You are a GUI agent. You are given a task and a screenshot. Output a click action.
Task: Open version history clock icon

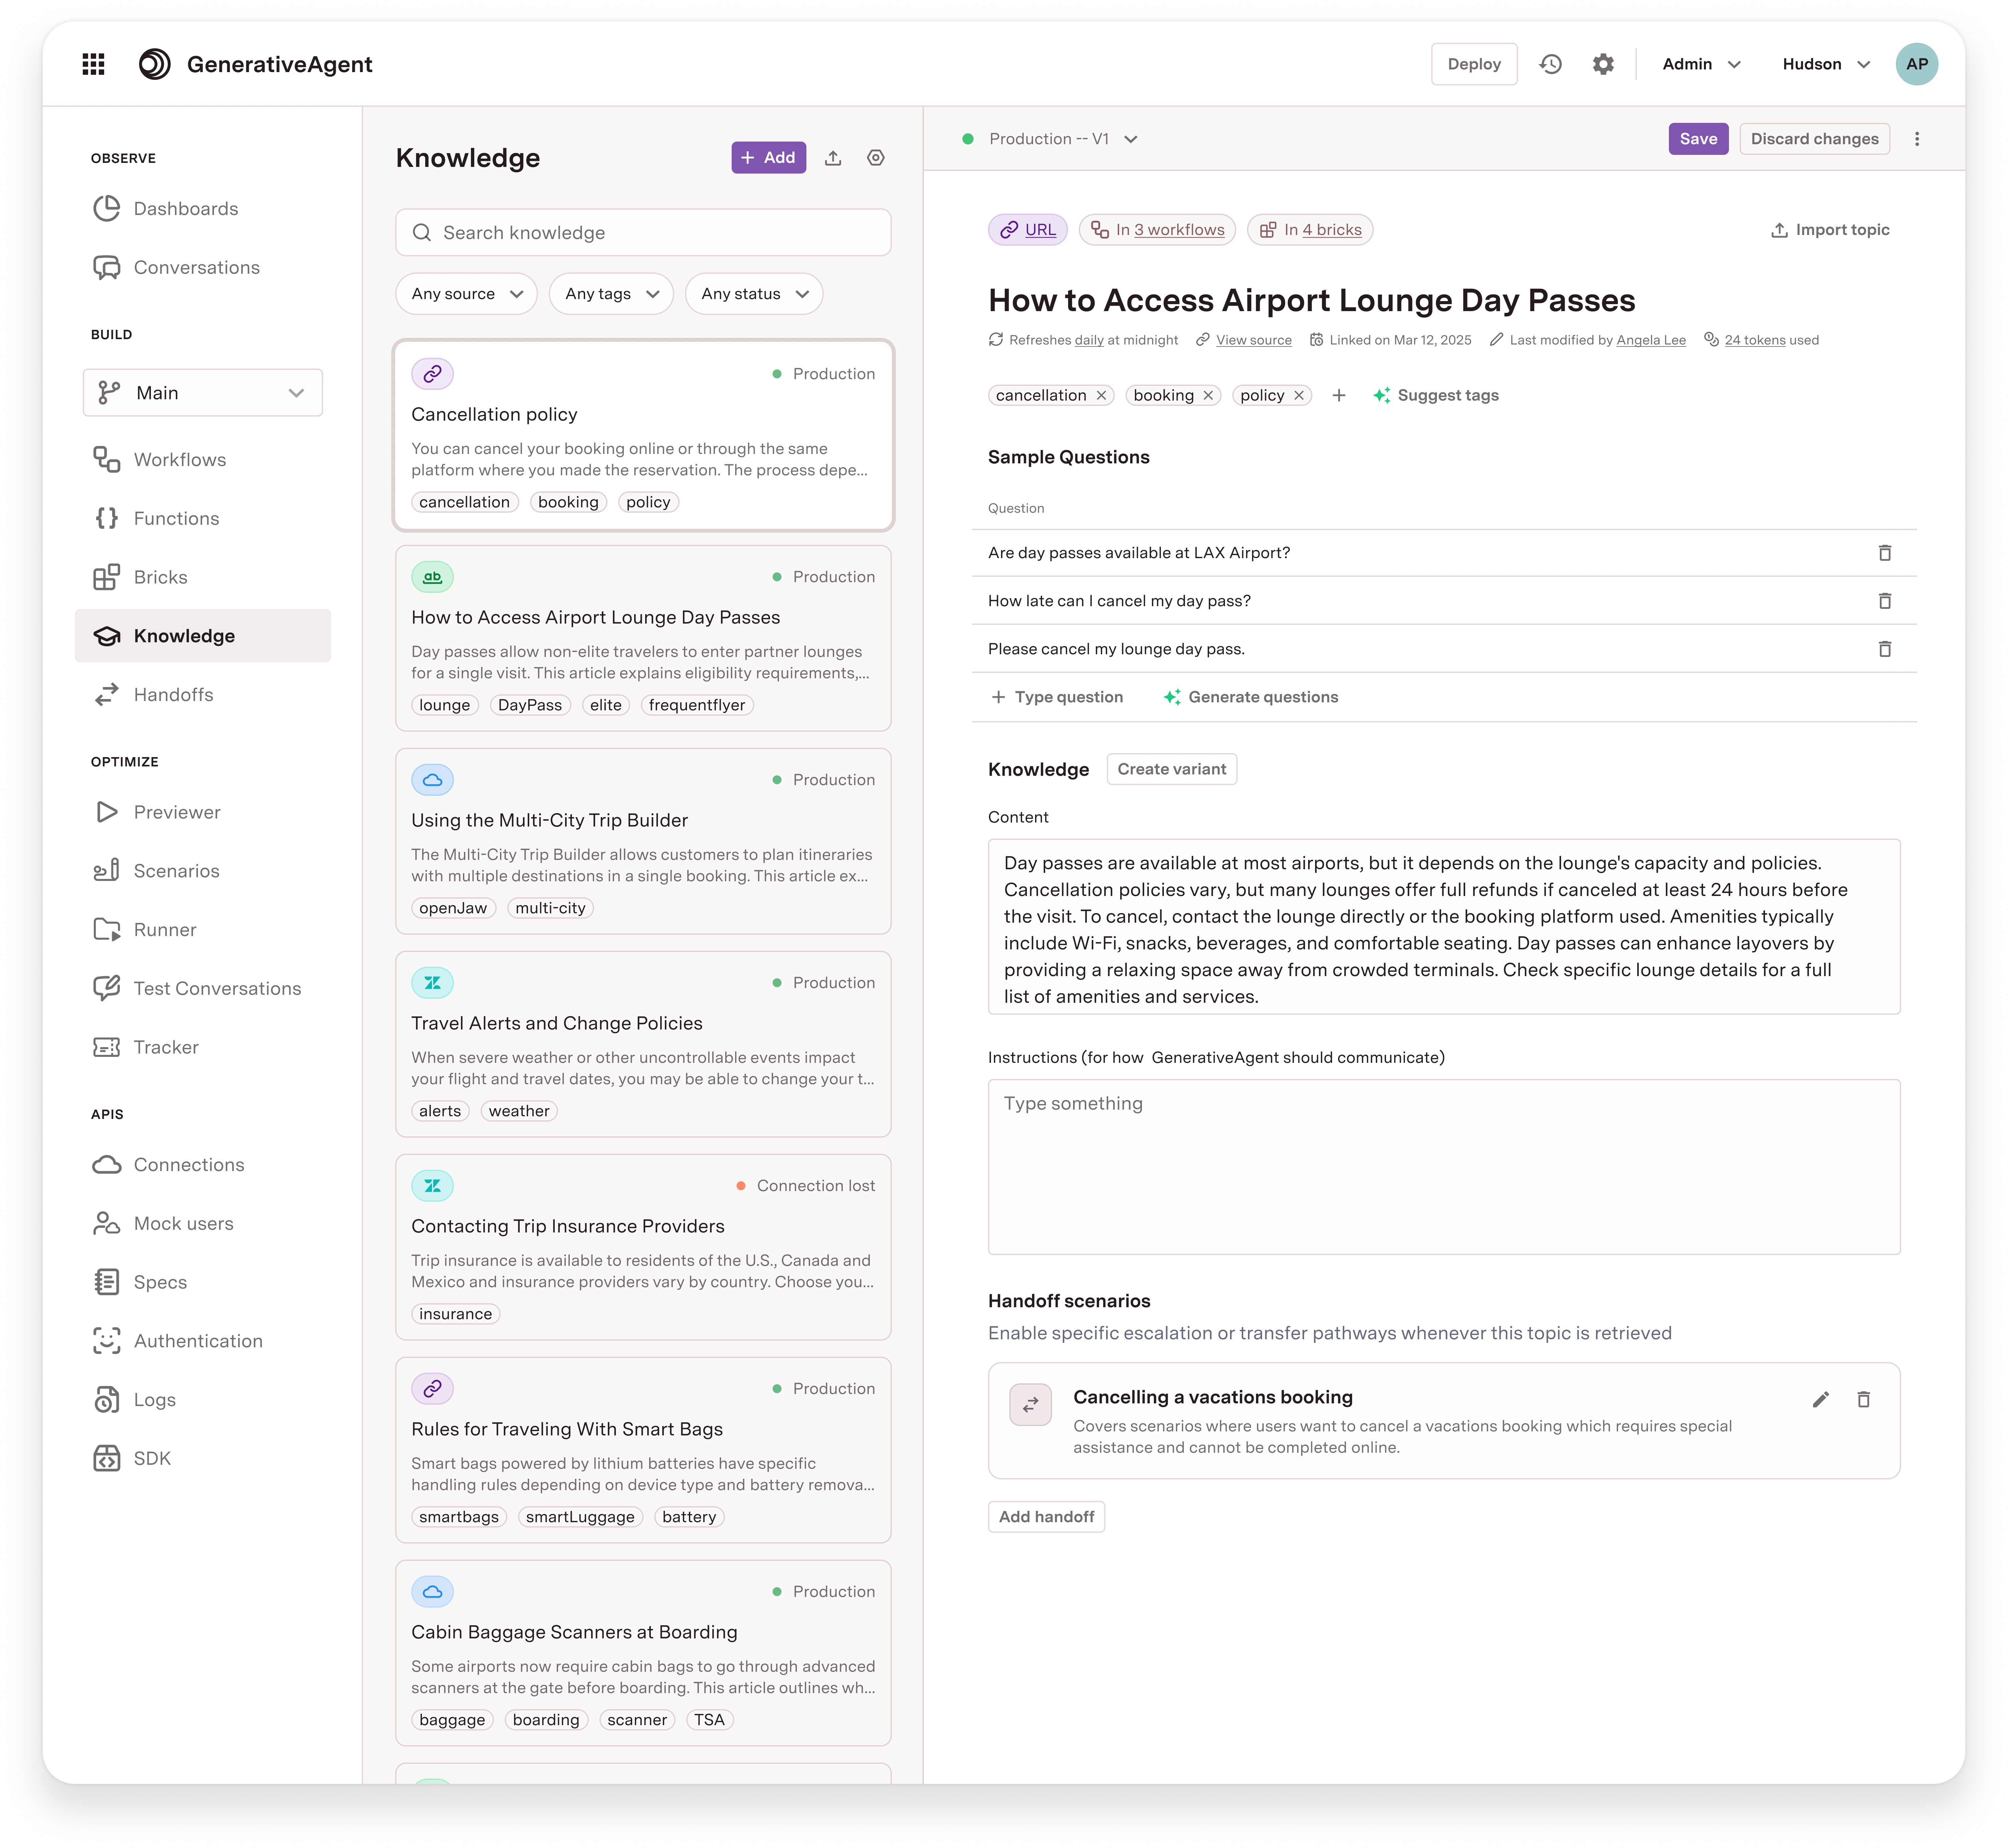(1551, 64)
